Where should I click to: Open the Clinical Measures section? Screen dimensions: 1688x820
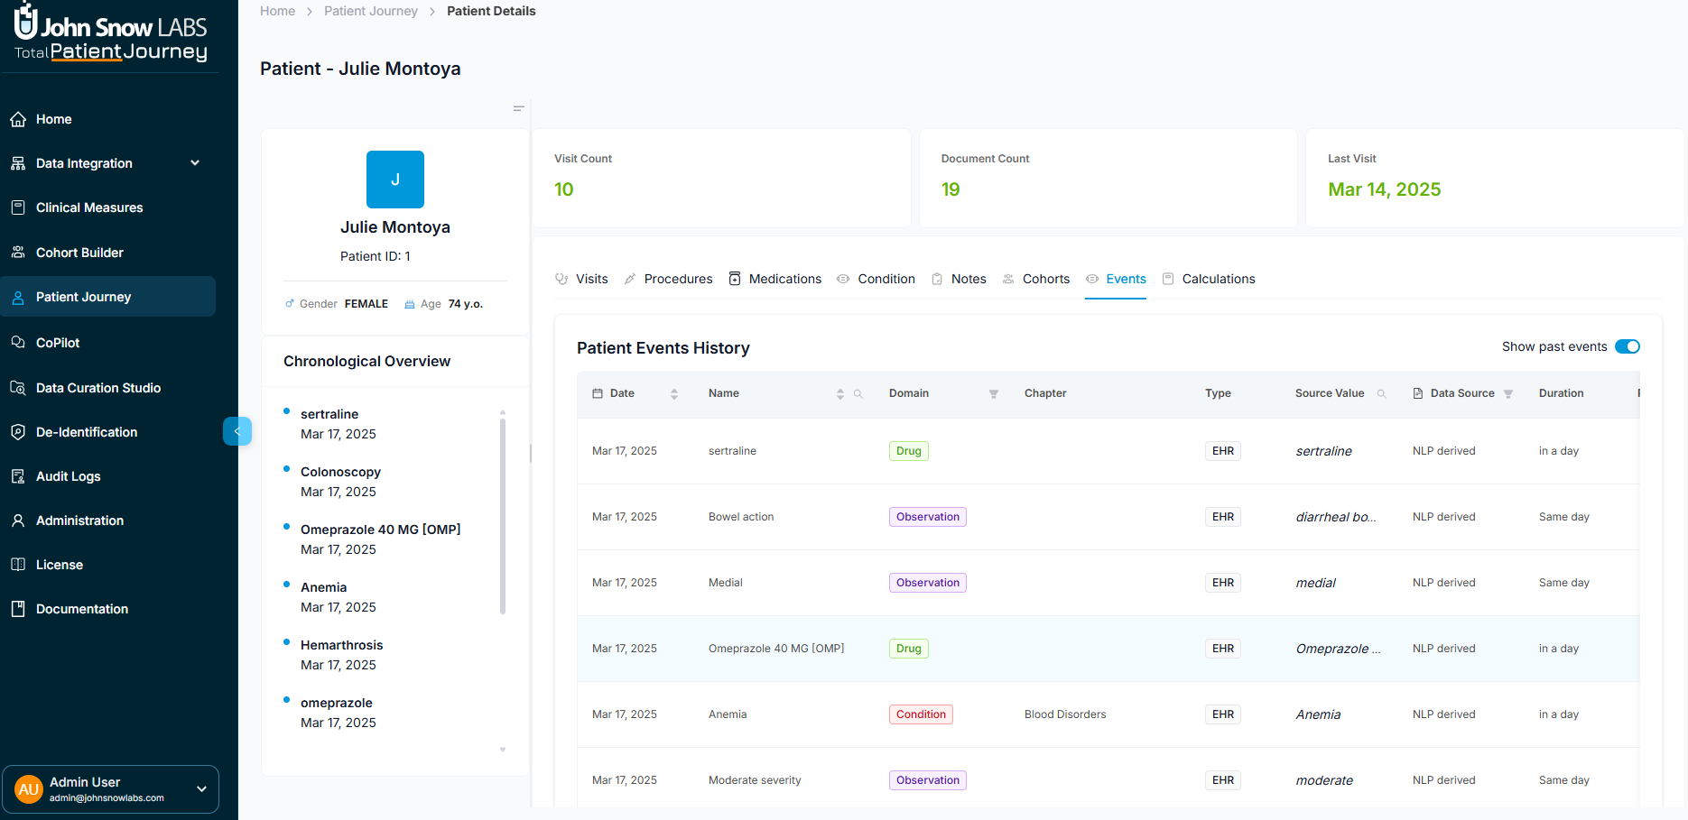pyautogui.click(x=88, y=207)
